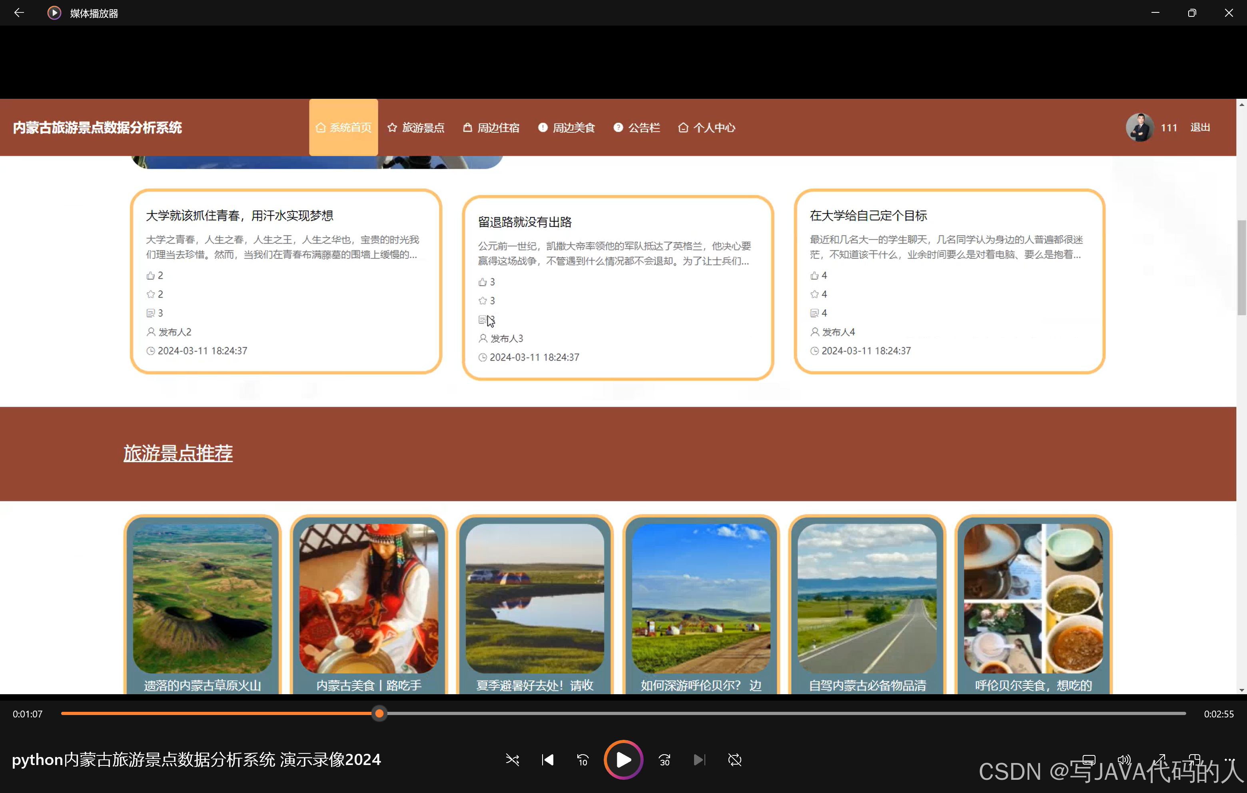This screenshot has height=793, width=1247.
Task: Open the 周边美食 nav tab
Action: 567,128
